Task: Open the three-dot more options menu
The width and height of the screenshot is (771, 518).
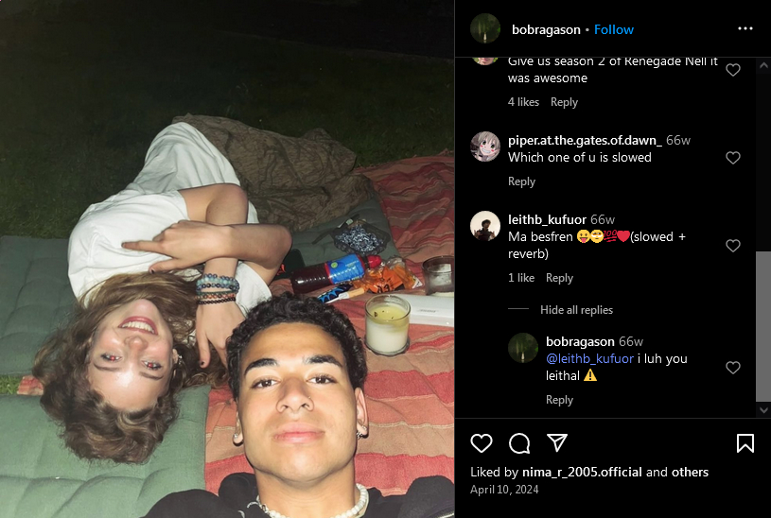Action: 745,28
